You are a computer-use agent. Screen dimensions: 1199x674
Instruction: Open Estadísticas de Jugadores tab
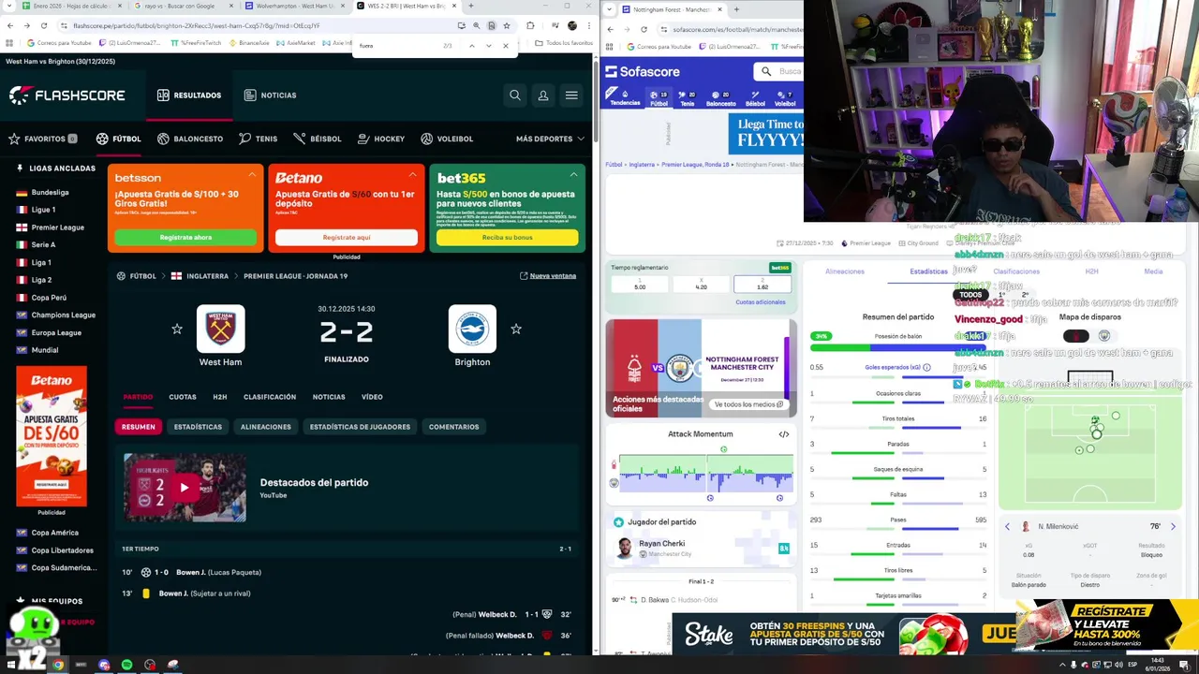[x=360, y=427]
